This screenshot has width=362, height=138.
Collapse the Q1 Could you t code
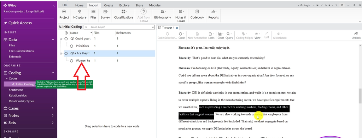(x=61, y=39)
